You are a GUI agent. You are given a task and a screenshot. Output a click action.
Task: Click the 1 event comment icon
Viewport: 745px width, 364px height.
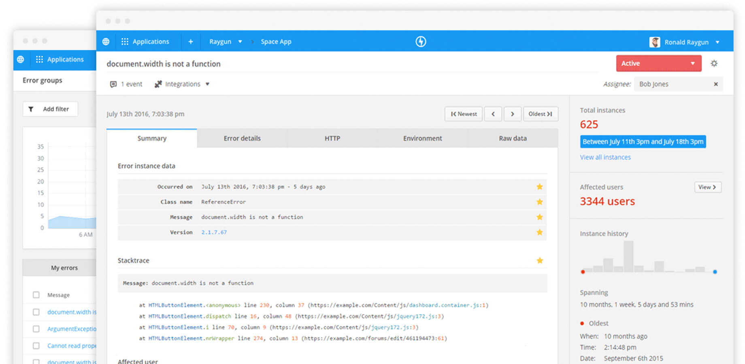coord(113,84)
